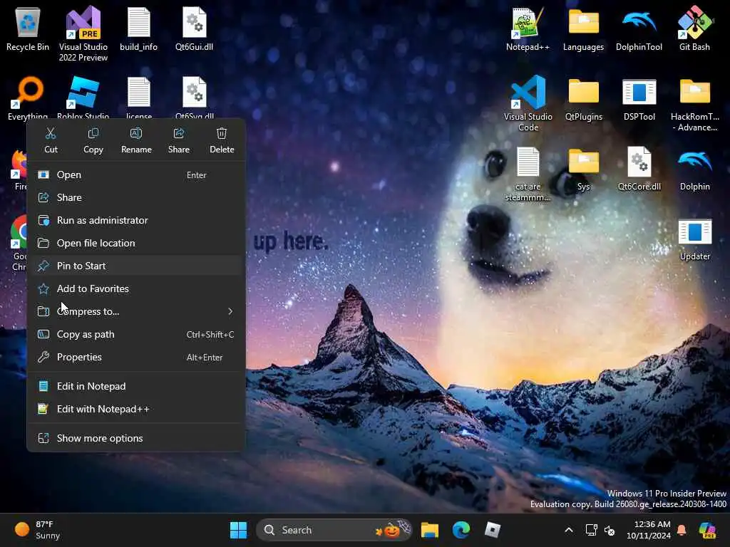
Task: Choose Edit with Notepad++
Action: pyautogui.click(x=136, y=410)
